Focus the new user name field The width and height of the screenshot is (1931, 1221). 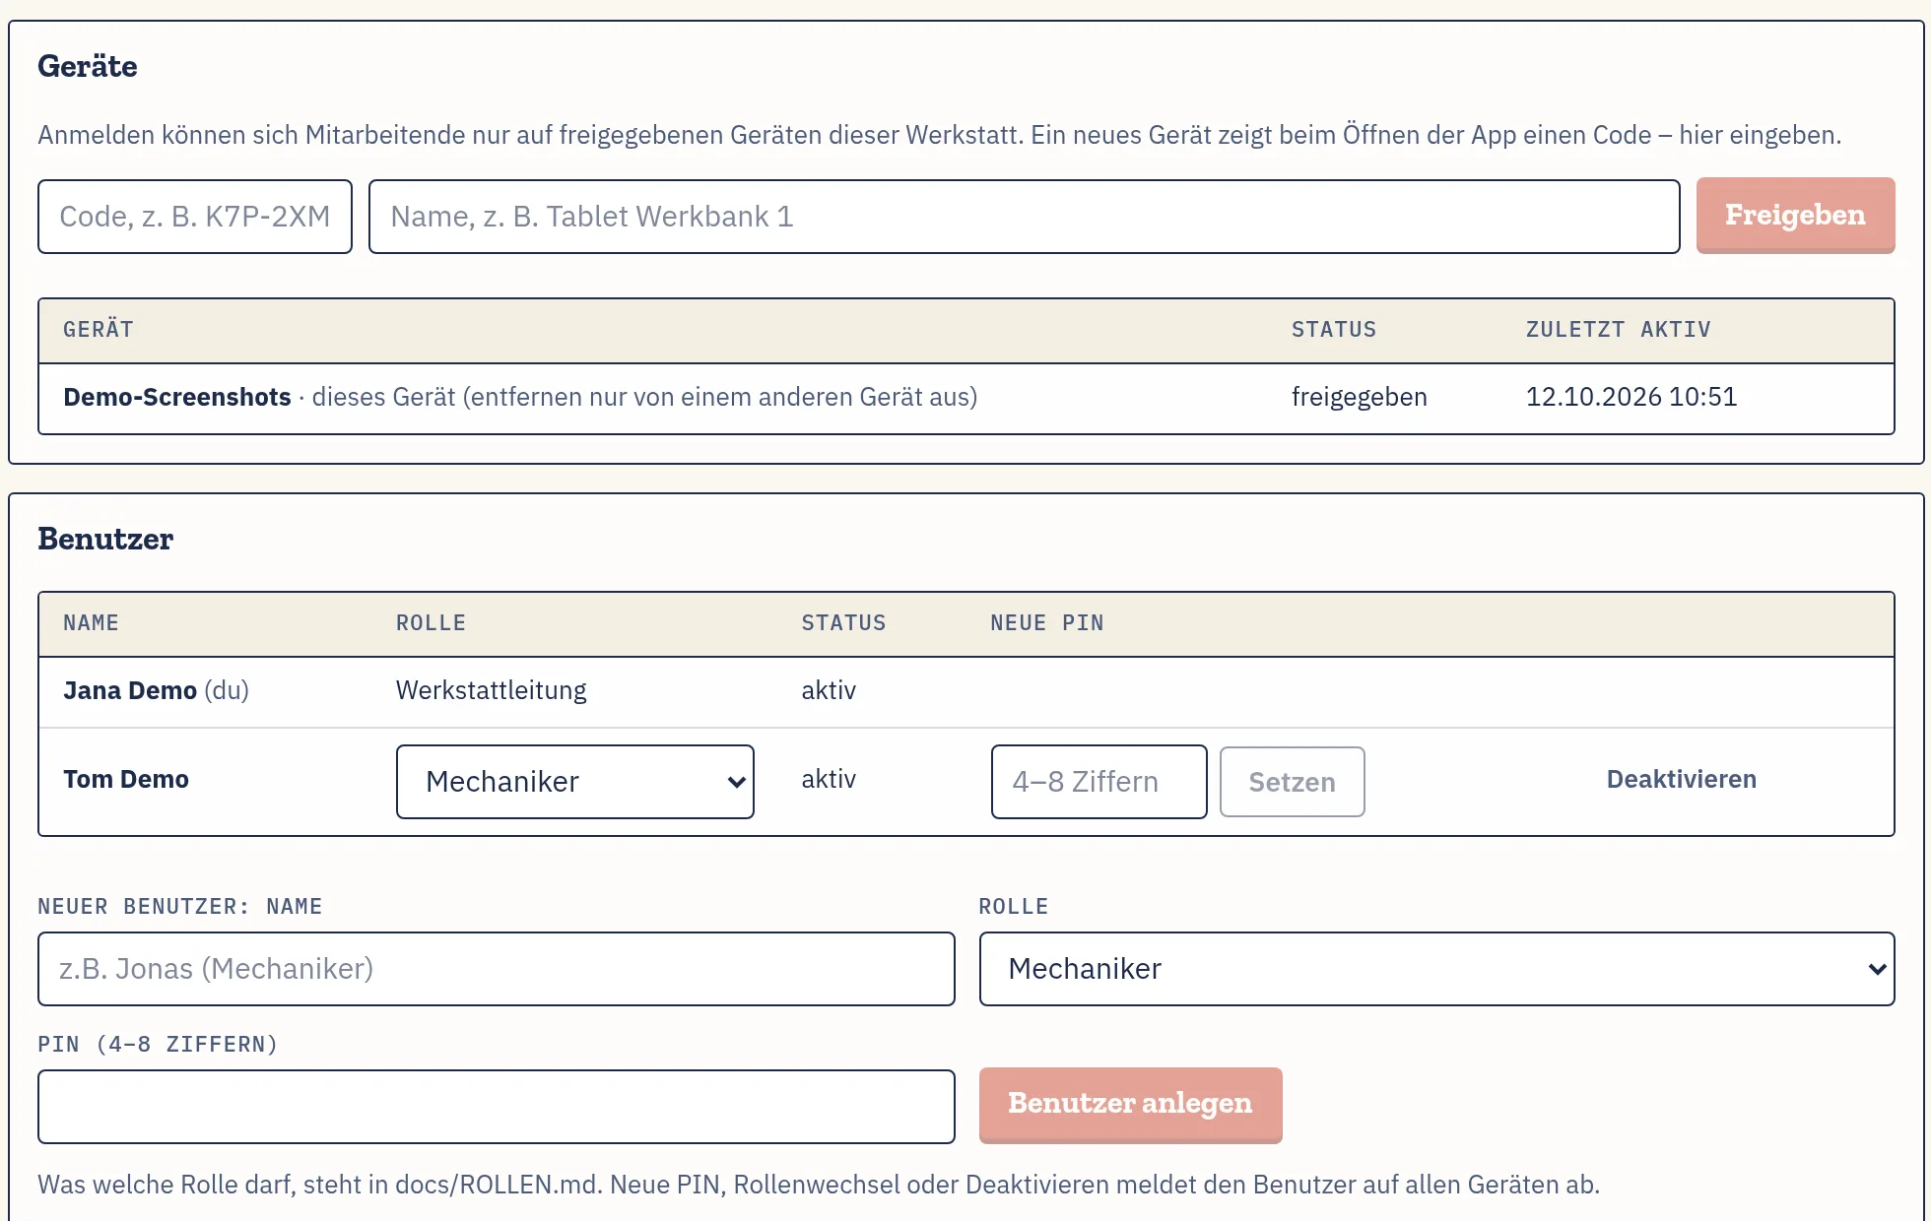click(x=497, y=969)
